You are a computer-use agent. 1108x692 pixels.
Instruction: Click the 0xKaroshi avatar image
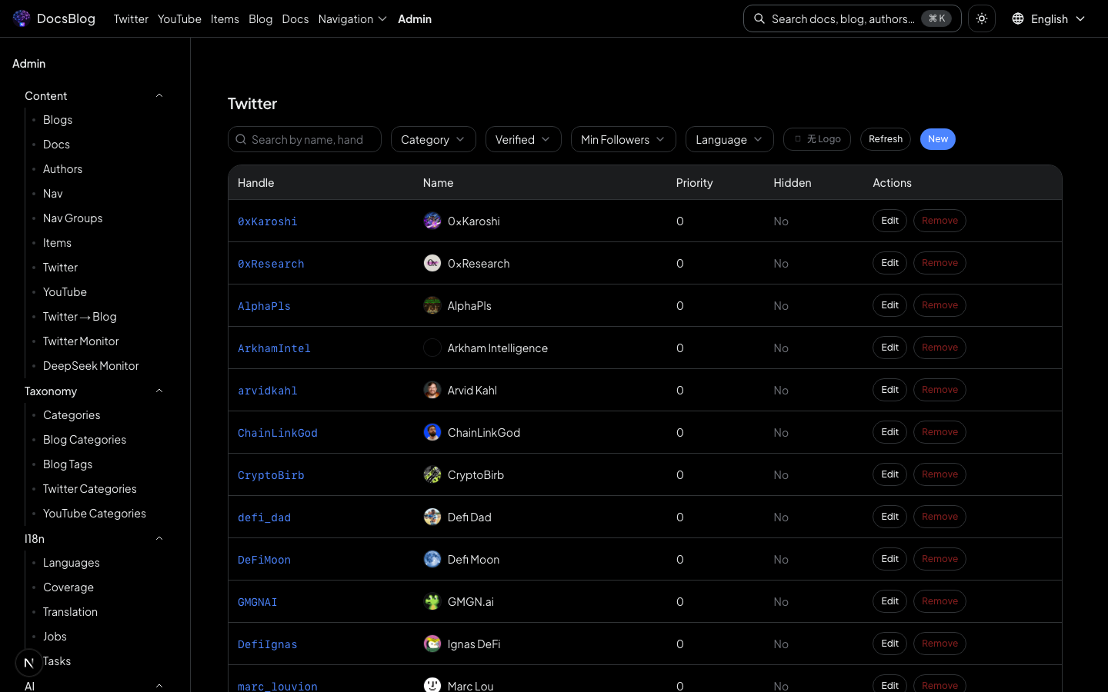pyautogui.click(x=432, y=221)
